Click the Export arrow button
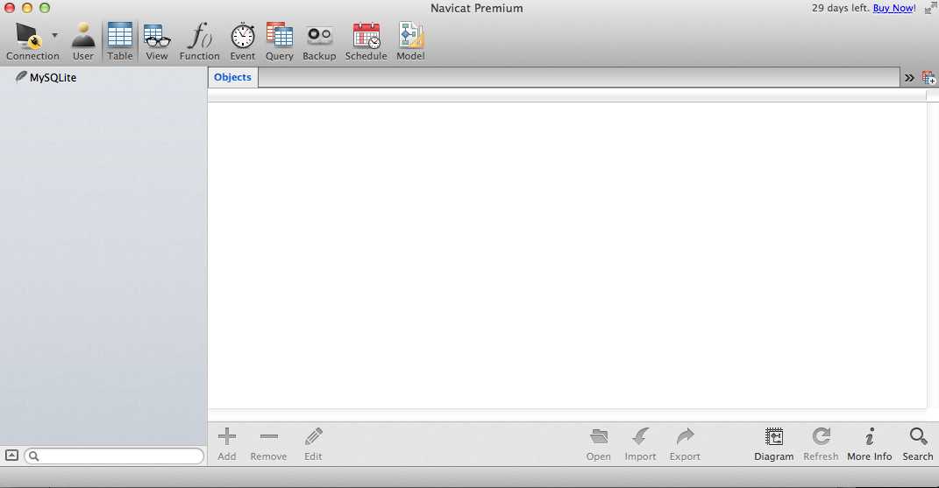Image resolution: width=939 pixels, height=488 pixels. [x=685, y=443]
